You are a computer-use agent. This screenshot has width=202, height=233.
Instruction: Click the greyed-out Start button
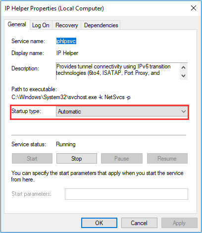coord(32,159)
